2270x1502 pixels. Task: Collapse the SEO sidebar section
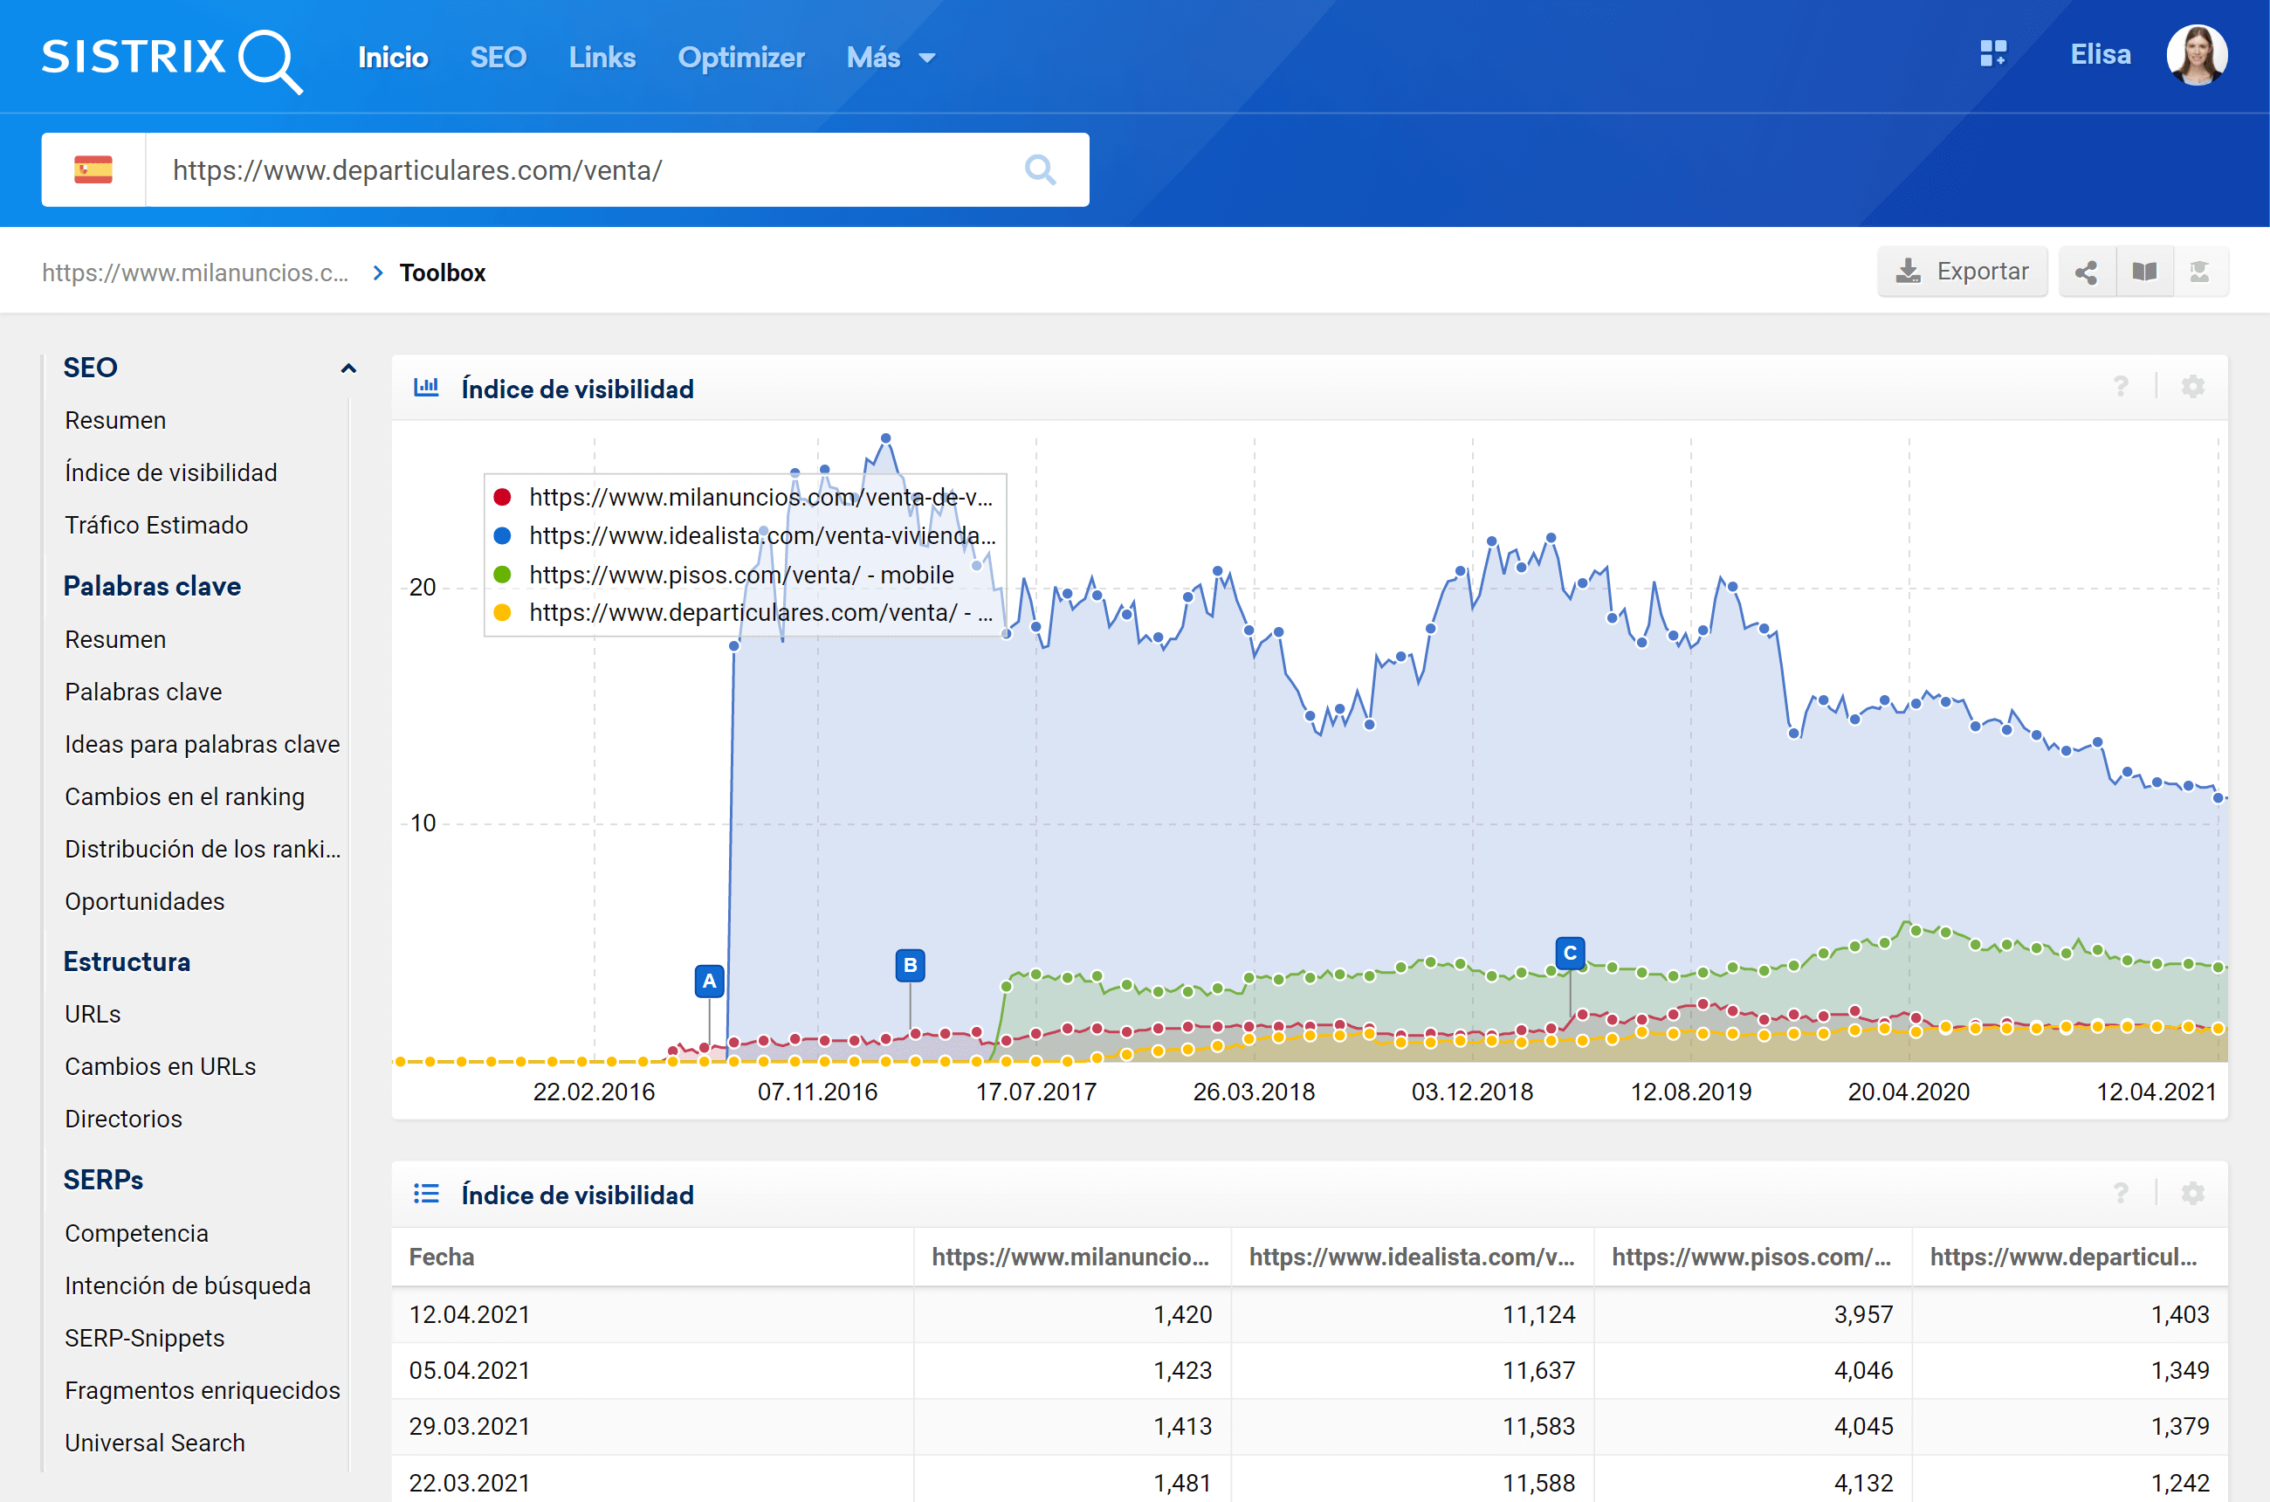click(x=347, y=368)
